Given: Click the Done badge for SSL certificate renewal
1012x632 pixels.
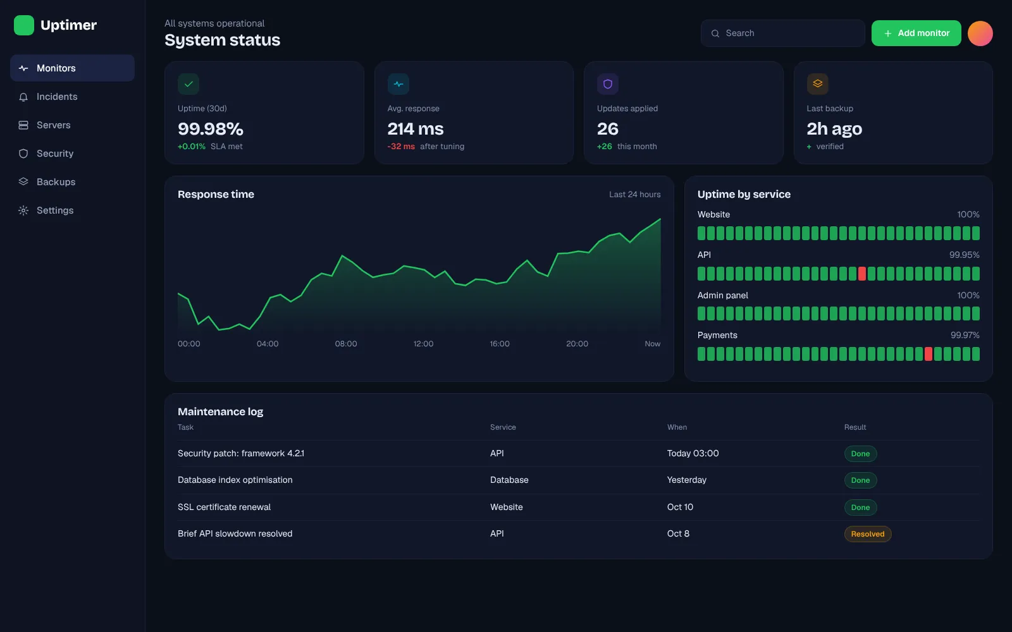Looking at the screenshot, I should click(860, 507).
